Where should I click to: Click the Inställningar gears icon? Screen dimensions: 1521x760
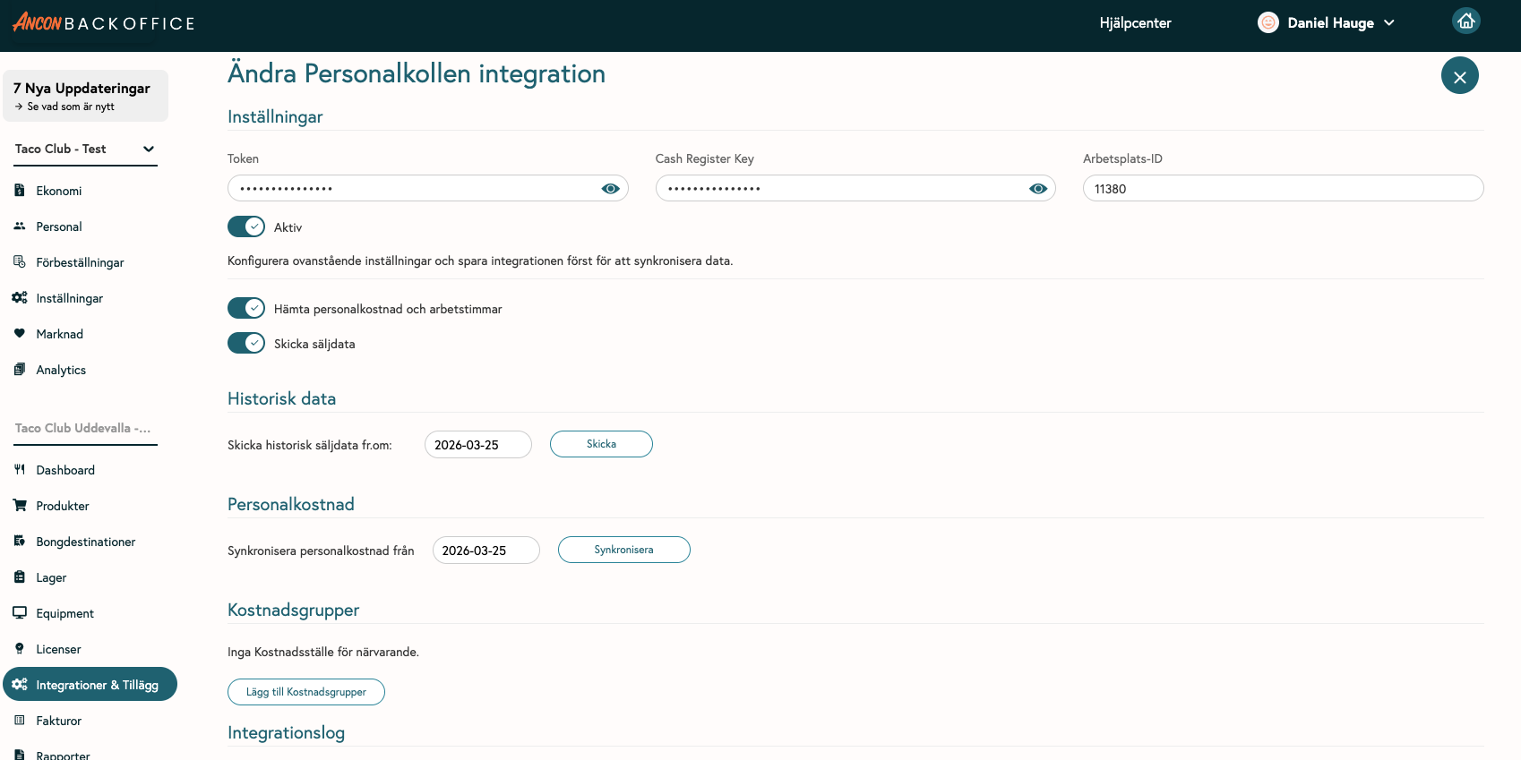point(20,297)
